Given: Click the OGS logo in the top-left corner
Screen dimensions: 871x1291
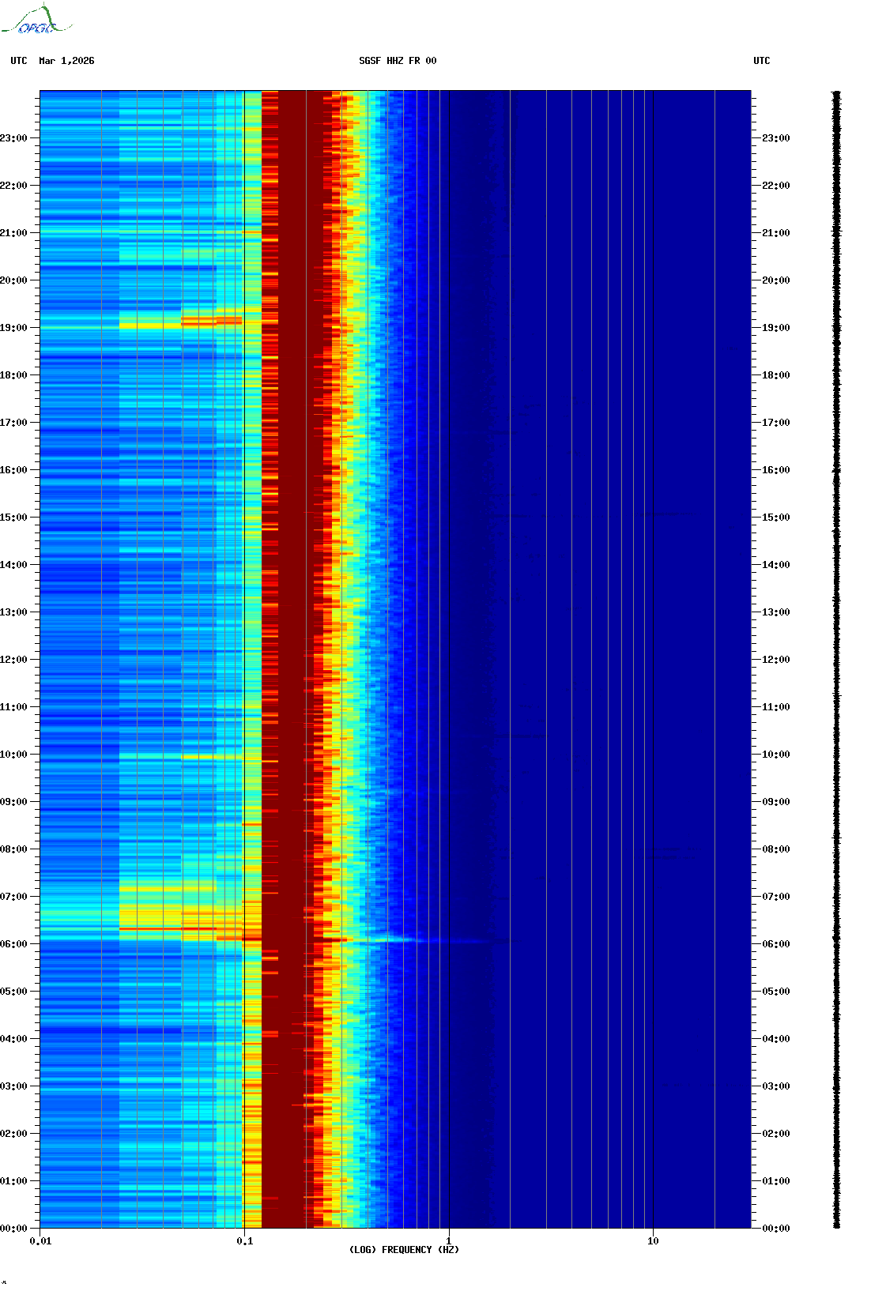Looking at the screenshot, I should [x=36, y=21].
